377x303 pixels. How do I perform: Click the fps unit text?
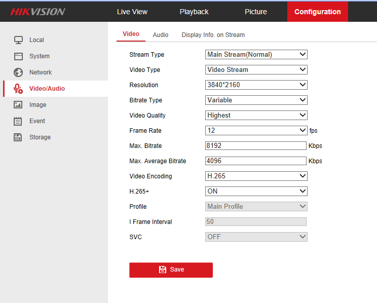[x=313, y=131]
